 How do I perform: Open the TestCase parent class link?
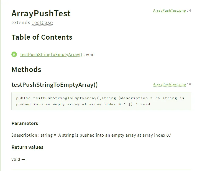pyautogui.click(x=42, y=23)
